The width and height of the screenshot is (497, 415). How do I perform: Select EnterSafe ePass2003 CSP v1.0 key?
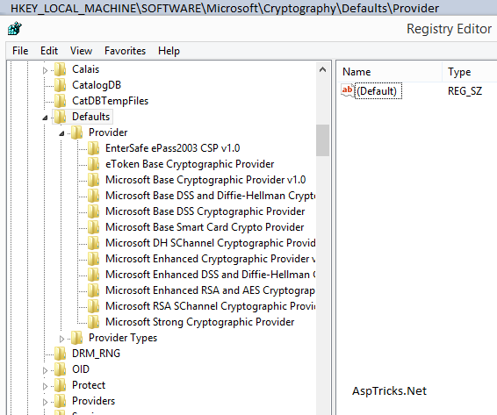point(172,148)
